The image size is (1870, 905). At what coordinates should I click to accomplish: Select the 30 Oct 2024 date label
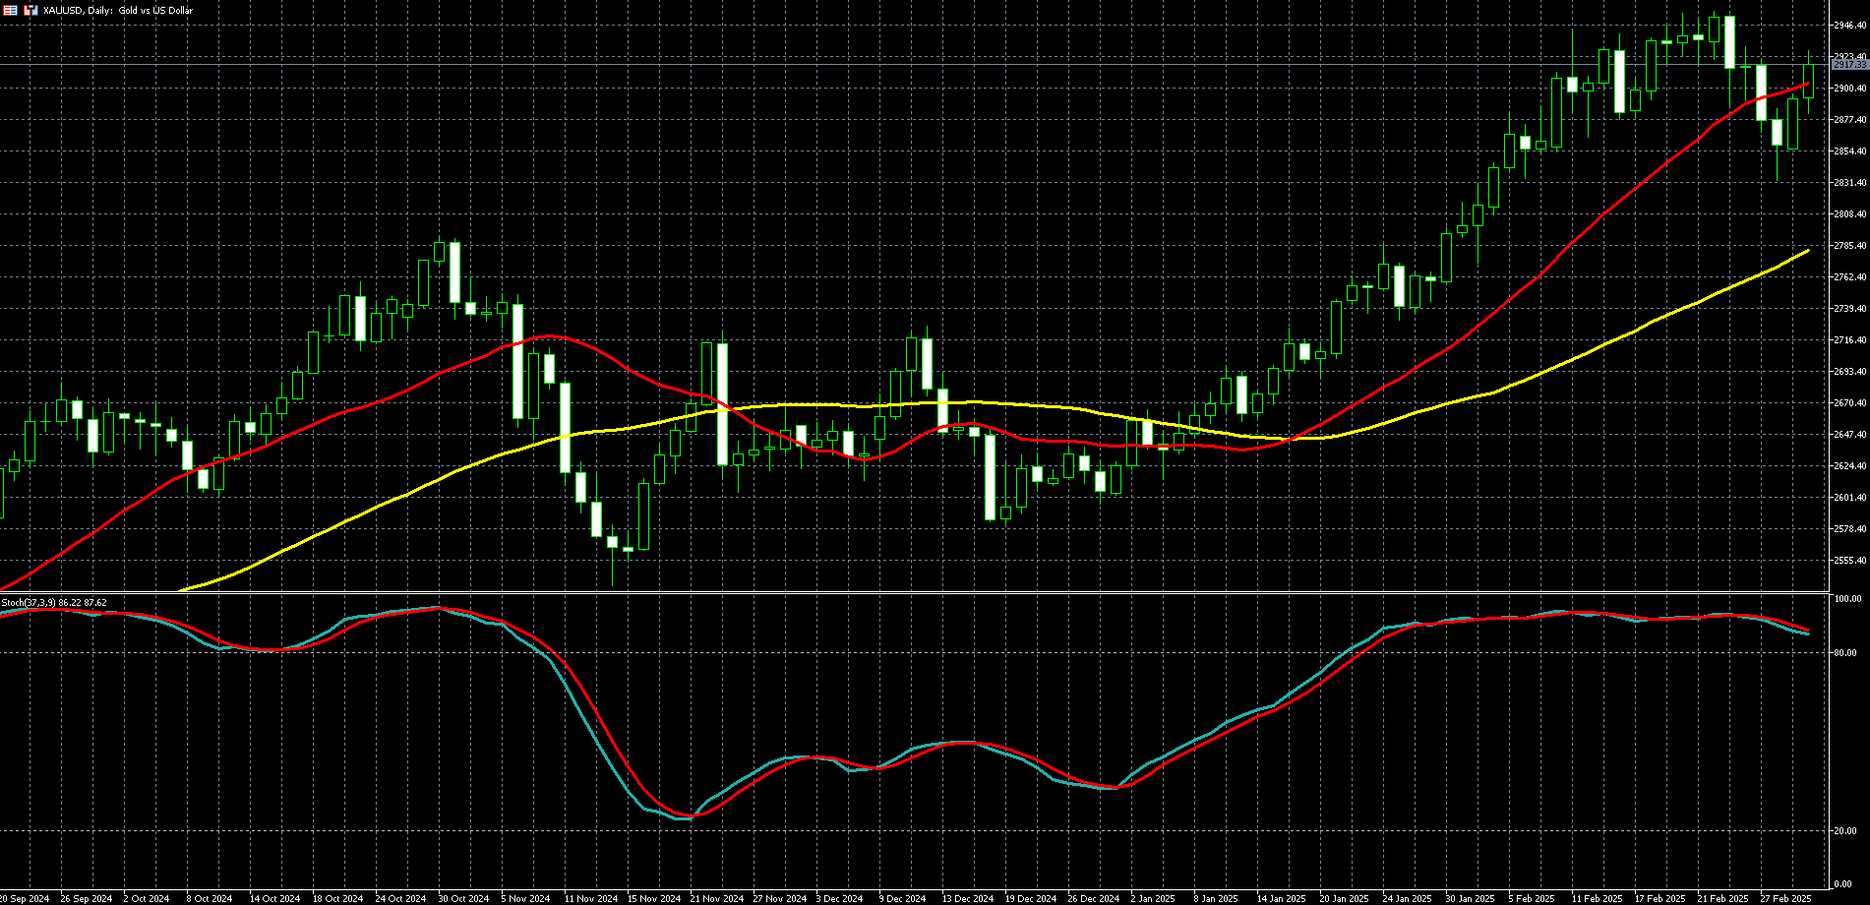point(463,898)
